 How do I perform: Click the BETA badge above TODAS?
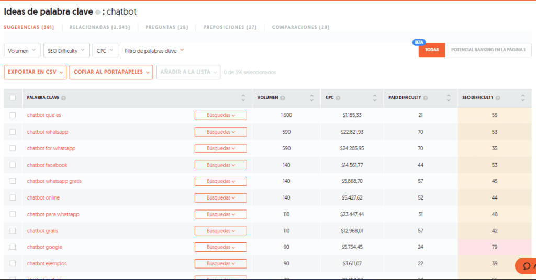419,42
